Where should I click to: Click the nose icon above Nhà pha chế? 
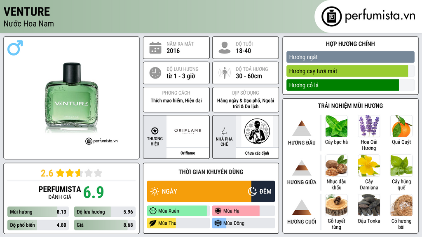[224, 131]
